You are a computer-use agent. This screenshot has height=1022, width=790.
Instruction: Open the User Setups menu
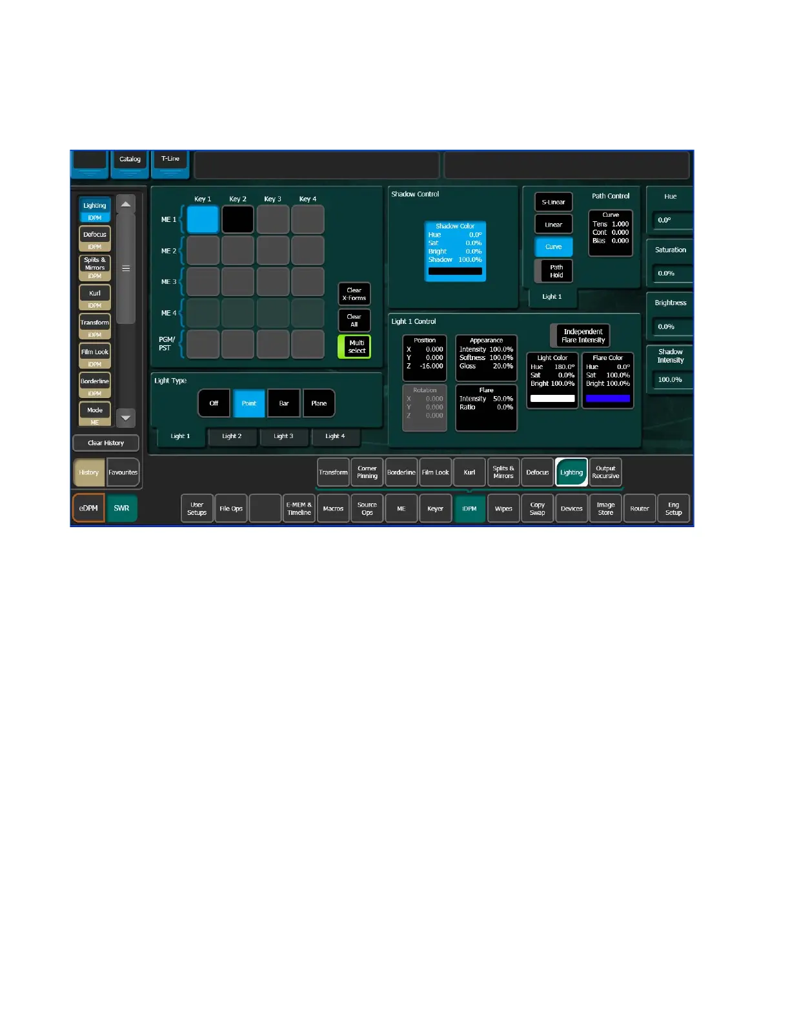(197, 508)
